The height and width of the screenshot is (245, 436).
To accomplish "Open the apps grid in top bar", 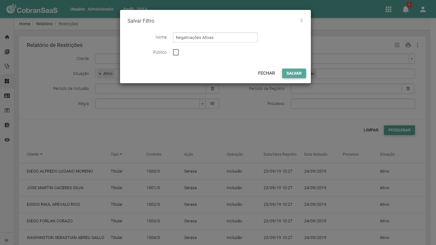I will tap(388, 9).
